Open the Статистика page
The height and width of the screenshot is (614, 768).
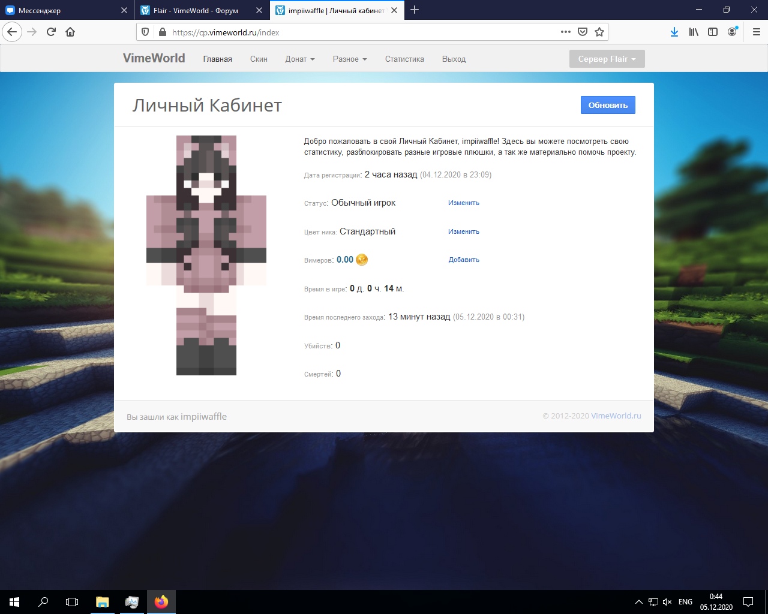click(x=404, y=59)
